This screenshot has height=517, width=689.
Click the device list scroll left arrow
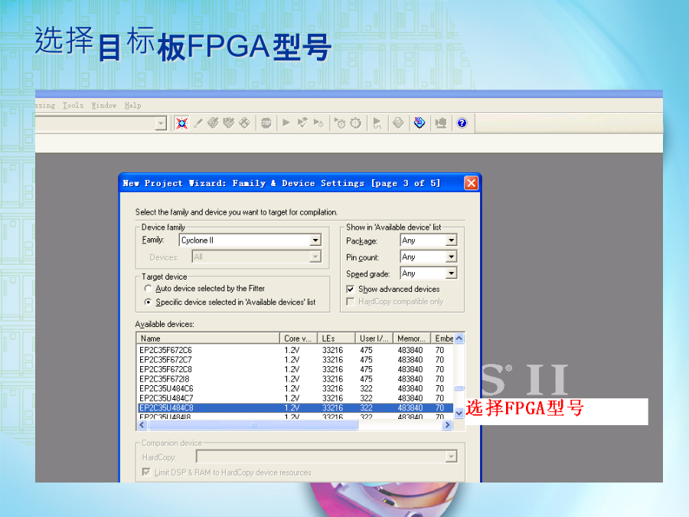click(142, 425)
